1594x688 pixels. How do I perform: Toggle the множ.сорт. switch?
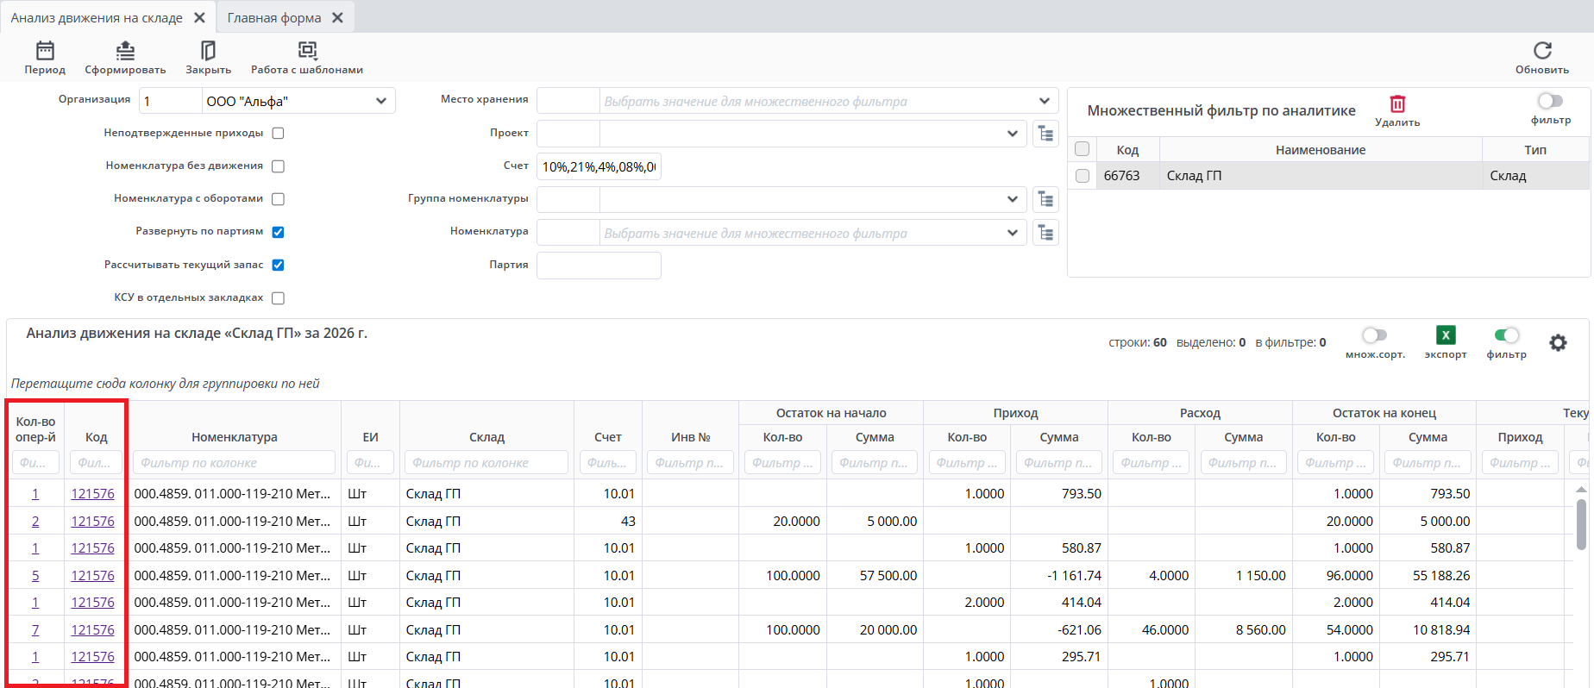click(1375, 335)
